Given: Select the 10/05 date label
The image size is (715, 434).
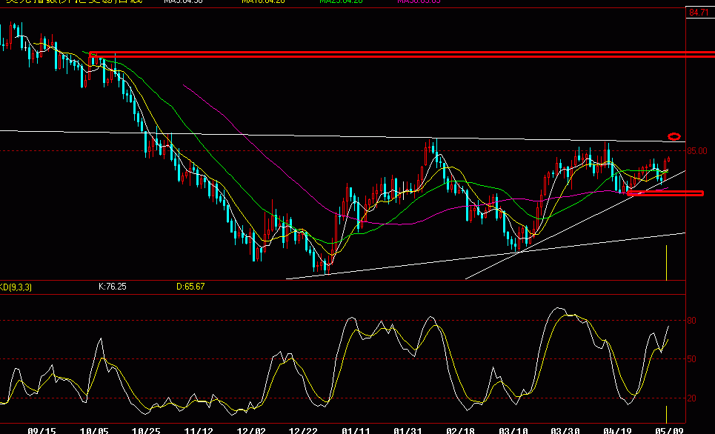Looking at the screenshot, I should [x=94, y=430].
